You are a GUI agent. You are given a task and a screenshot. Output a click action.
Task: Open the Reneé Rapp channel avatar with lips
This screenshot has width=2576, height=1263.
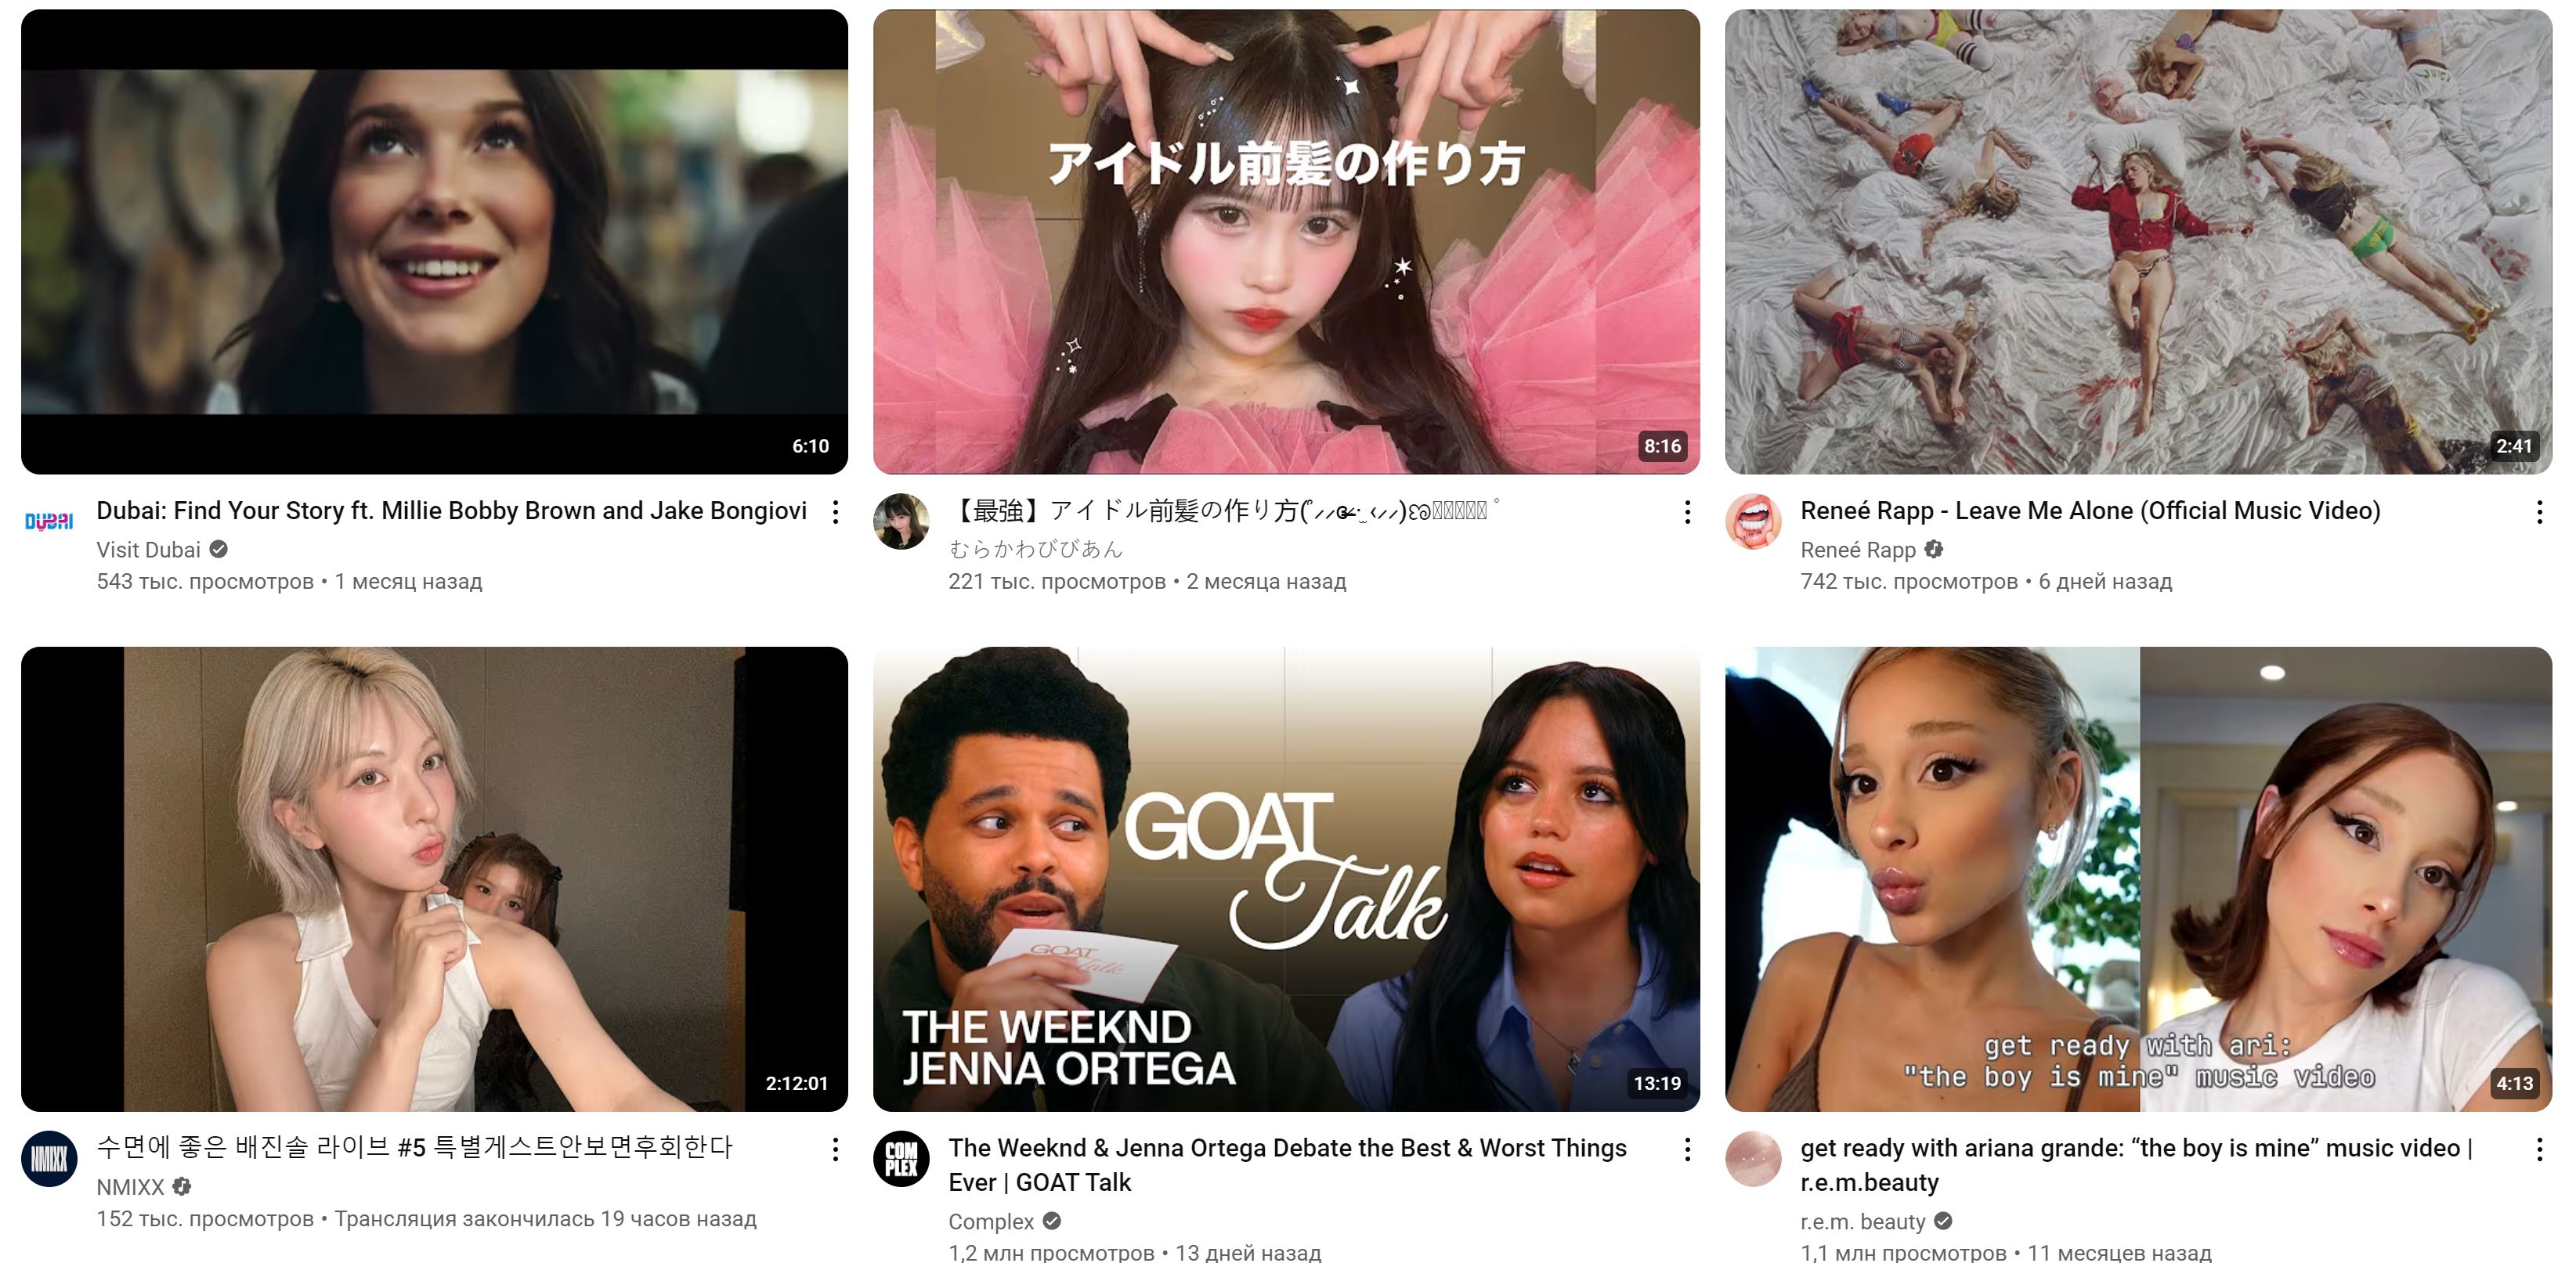click(x=1753, y=521)
